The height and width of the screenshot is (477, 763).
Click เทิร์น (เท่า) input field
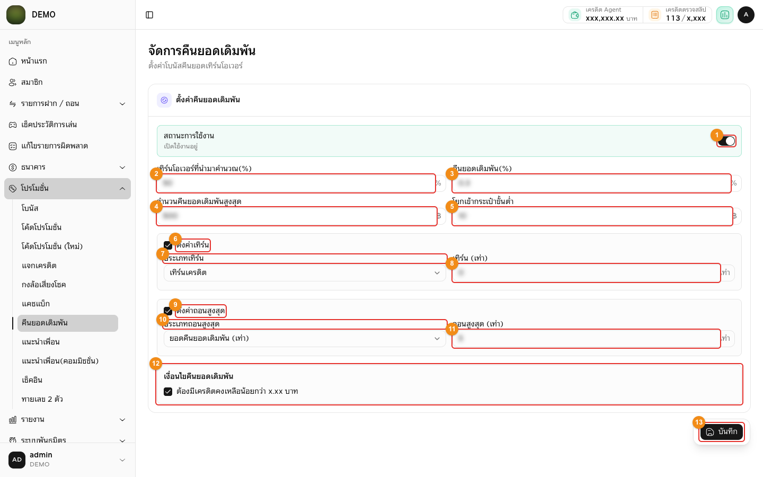point(593,273)
